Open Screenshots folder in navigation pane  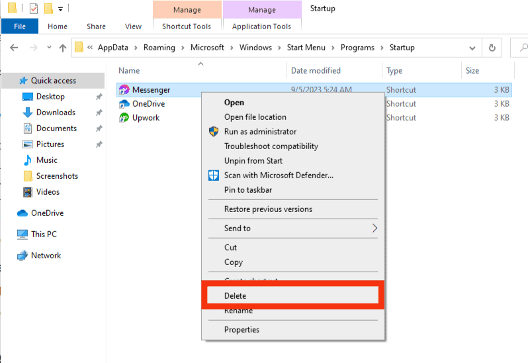click(x=57, y=176)
